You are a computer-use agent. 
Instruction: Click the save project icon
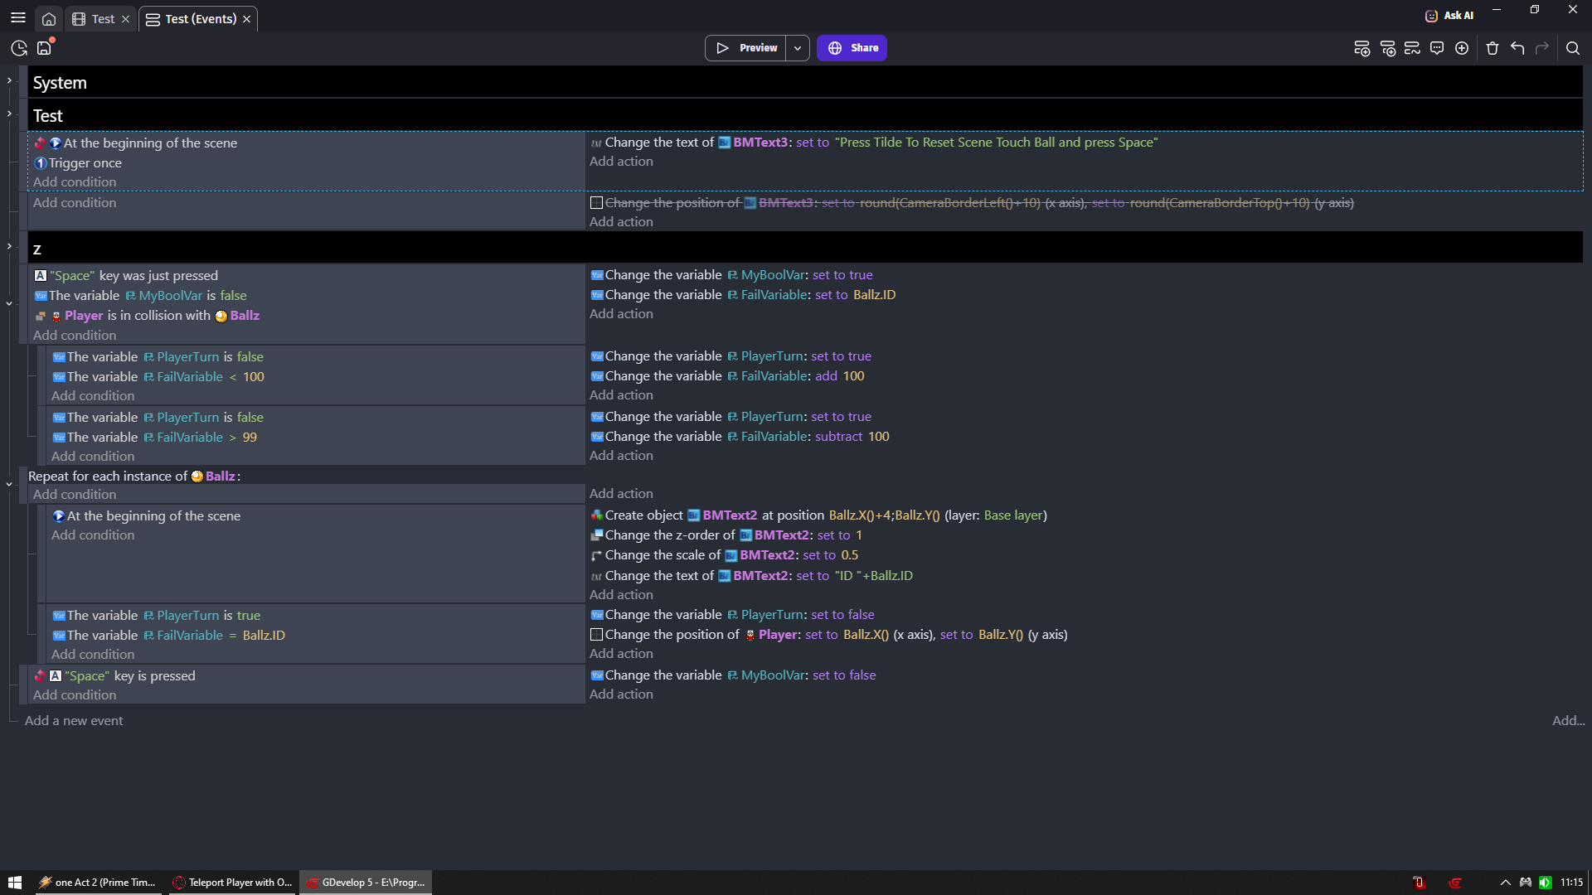tap(44, 48)
